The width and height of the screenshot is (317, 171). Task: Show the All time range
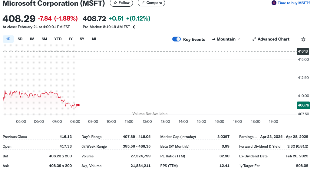[x=94, y=39]
